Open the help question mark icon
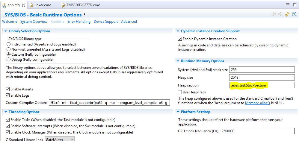This screenshot has width=299, height=141. point(294,14)
